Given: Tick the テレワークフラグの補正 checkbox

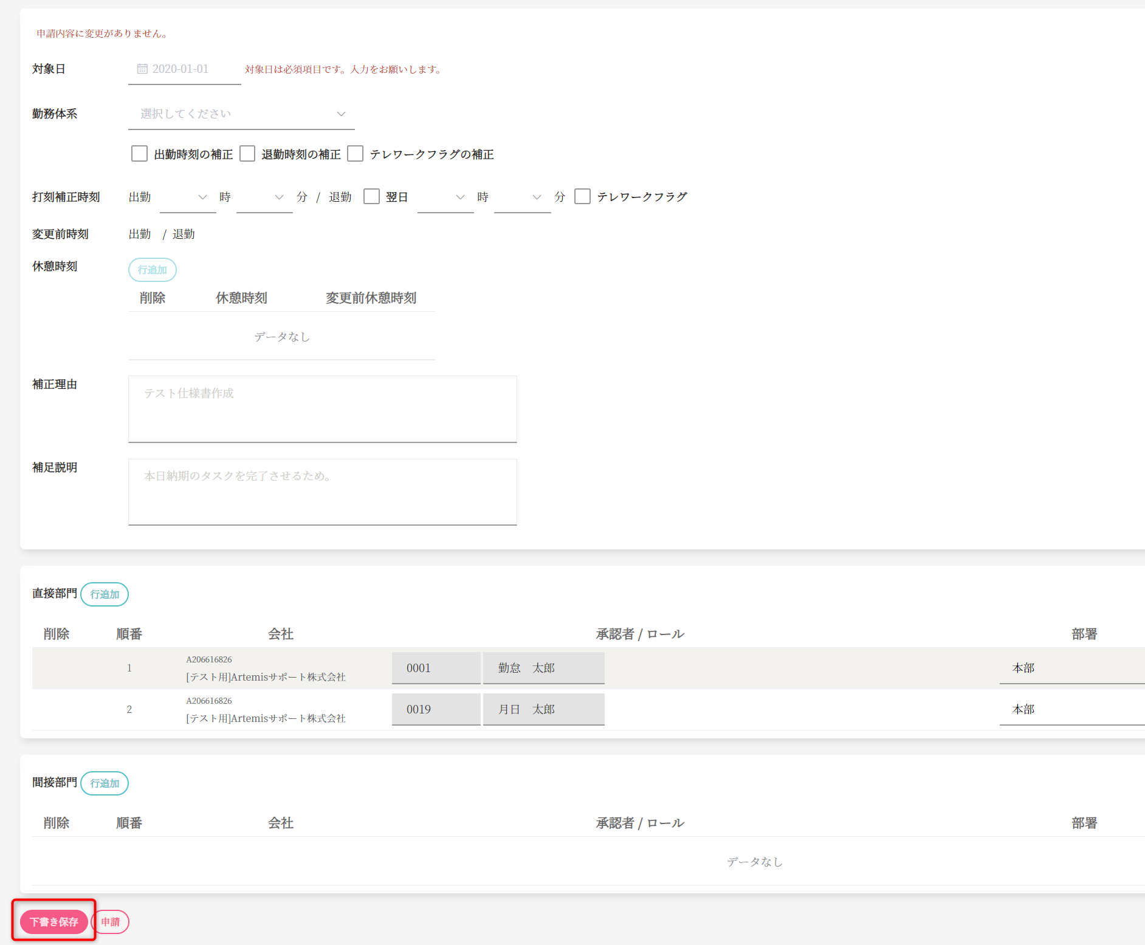Looking at the screenshot, I should point(356,154).
